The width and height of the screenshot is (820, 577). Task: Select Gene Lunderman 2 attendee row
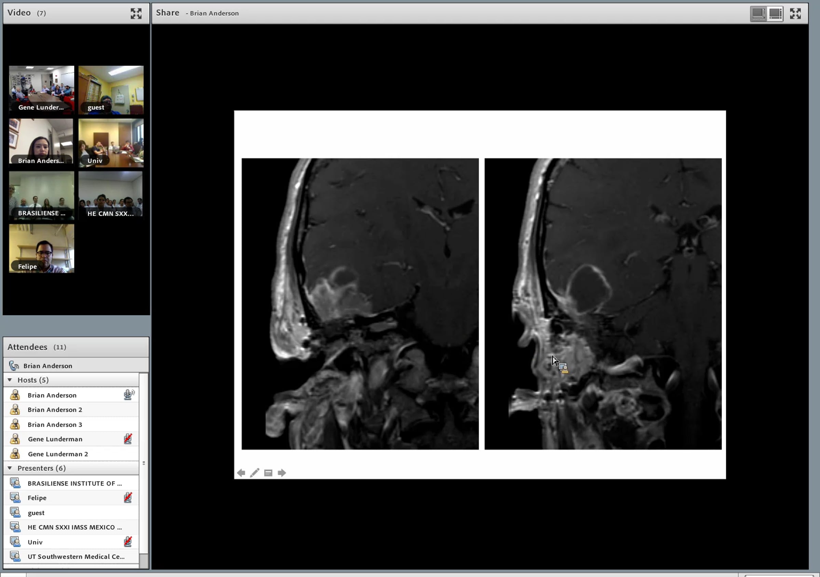(x=71, y=454)
